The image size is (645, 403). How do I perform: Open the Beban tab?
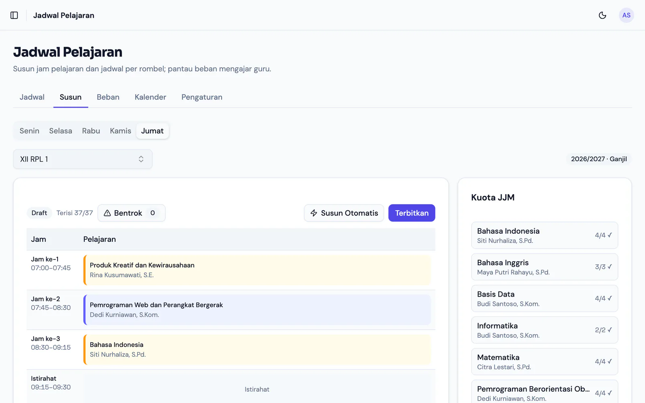[x=108, y=97]
